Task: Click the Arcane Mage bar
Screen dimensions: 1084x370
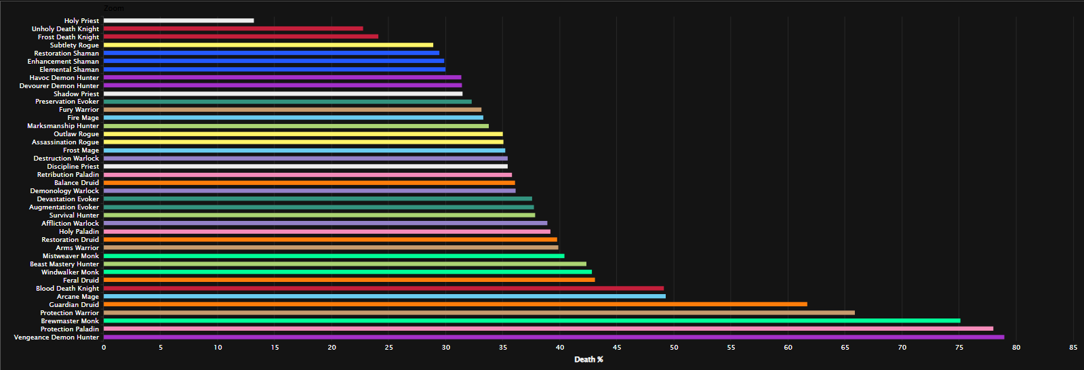Action: pos(384,296)
